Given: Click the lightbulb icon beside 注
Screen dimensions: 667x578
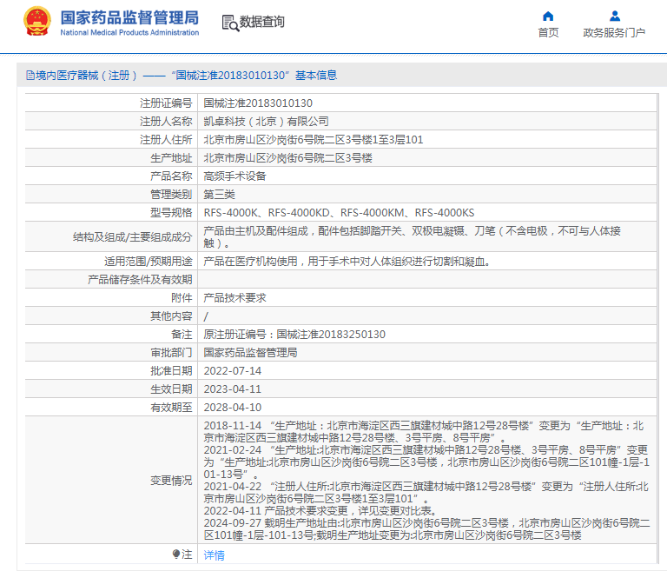Looking at the screenshot, I should click(176, 554).
